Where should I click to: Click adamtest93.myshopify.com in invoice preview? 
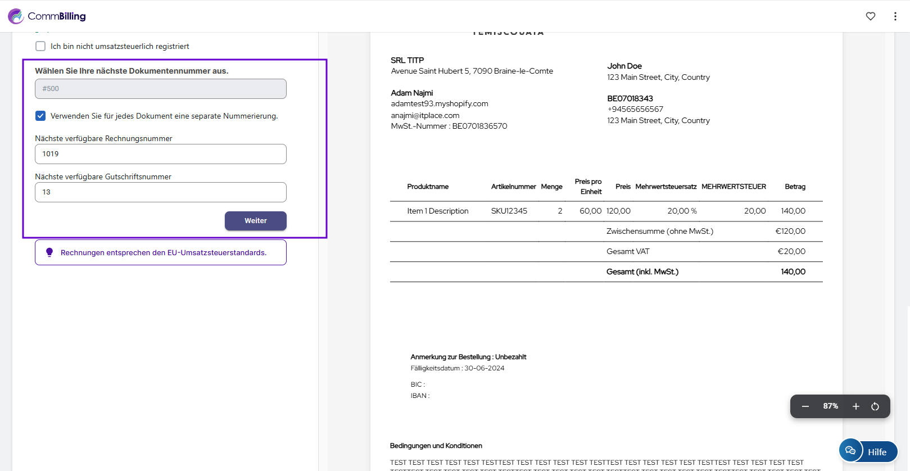[440, 104]
